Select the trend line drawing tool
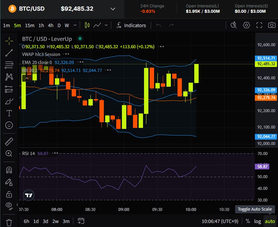The height and width of the screenshot is (227, 278). [x=9, y=53]
